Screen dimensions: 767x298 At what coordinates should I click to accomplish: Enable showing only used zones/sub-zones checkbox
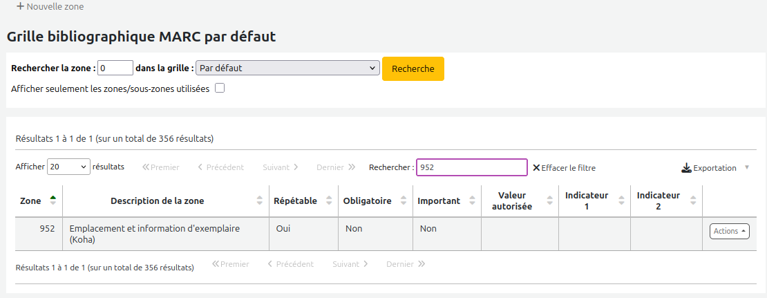220,89
